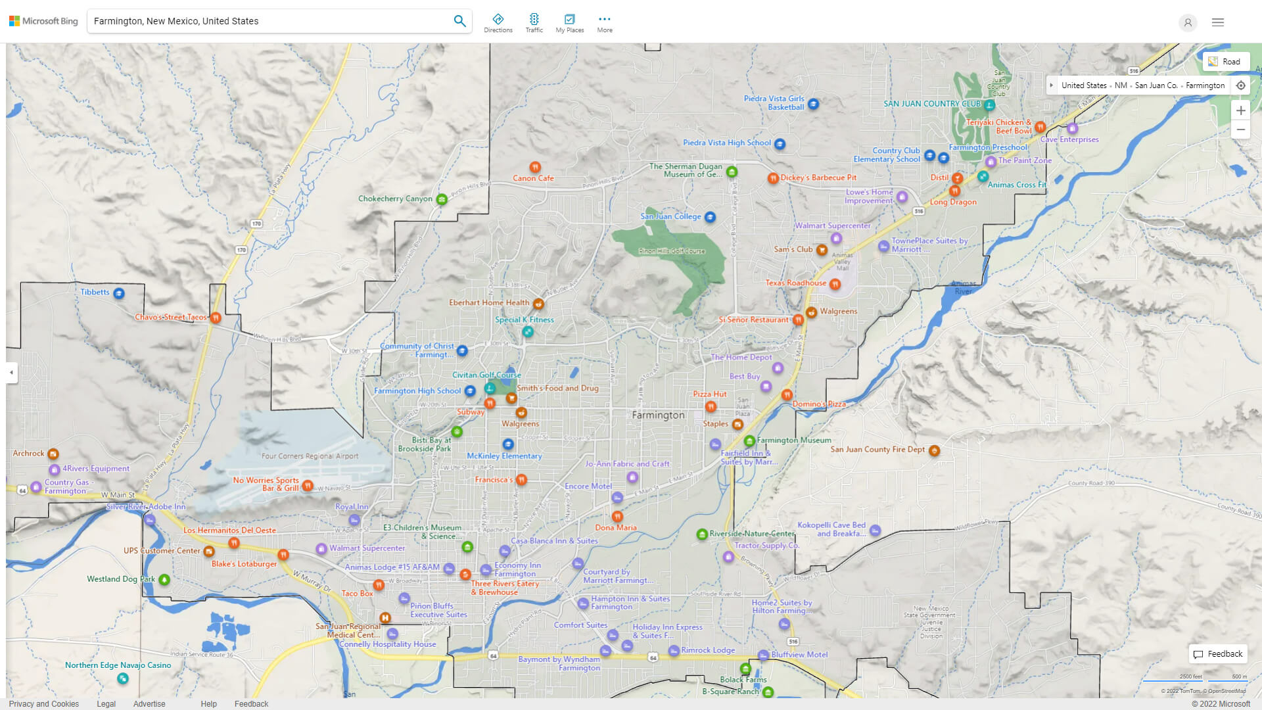Click the Dona Maria restaurant pin
This screenshot has width=1262, height=710.
tap(617, 516)
